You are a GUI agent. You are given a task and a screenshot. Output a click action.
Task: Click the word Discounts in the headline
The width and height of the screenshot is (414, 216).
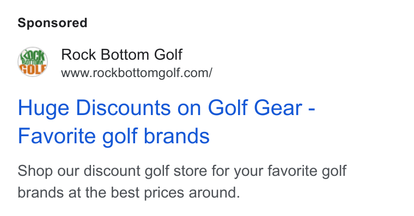(x=123, y=108)
